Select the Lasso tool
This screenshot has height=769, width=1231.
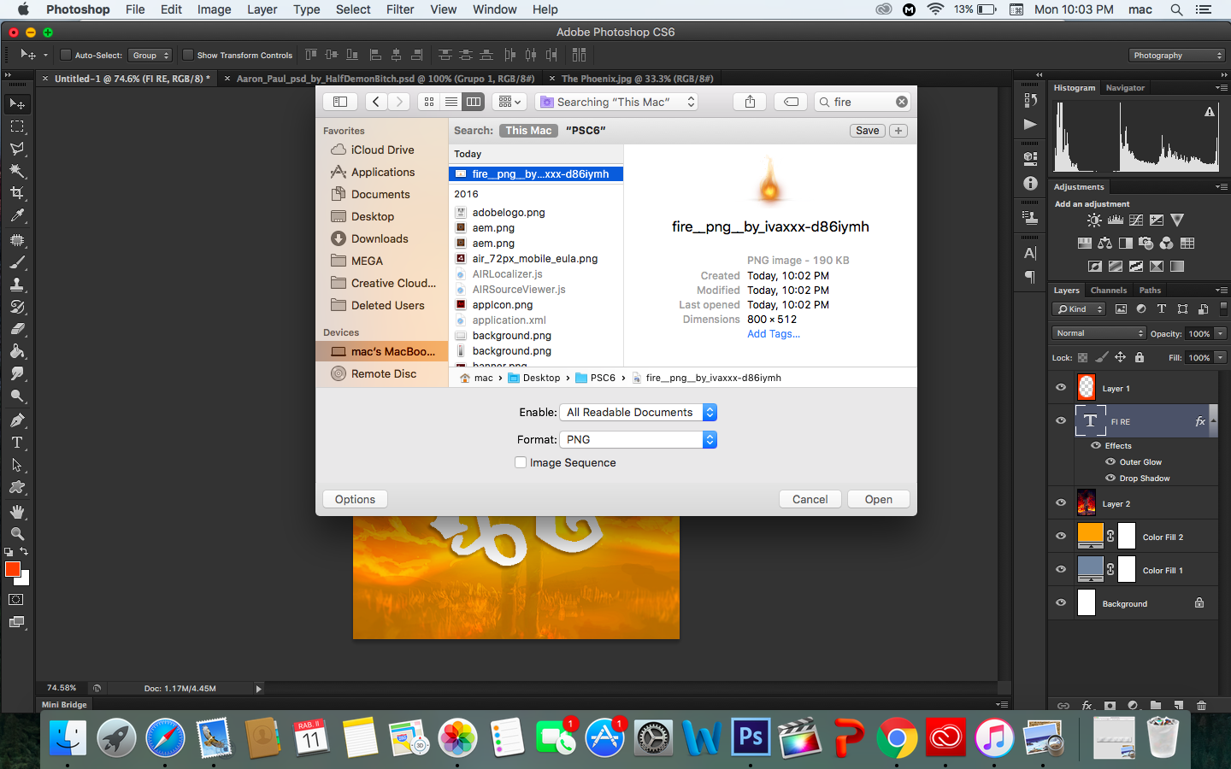coord(17,148)
